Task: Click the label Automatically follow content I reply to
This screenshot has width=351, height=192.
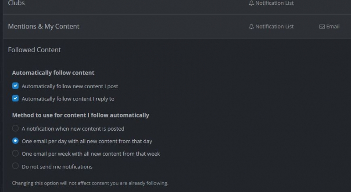Action: point(68,99)
